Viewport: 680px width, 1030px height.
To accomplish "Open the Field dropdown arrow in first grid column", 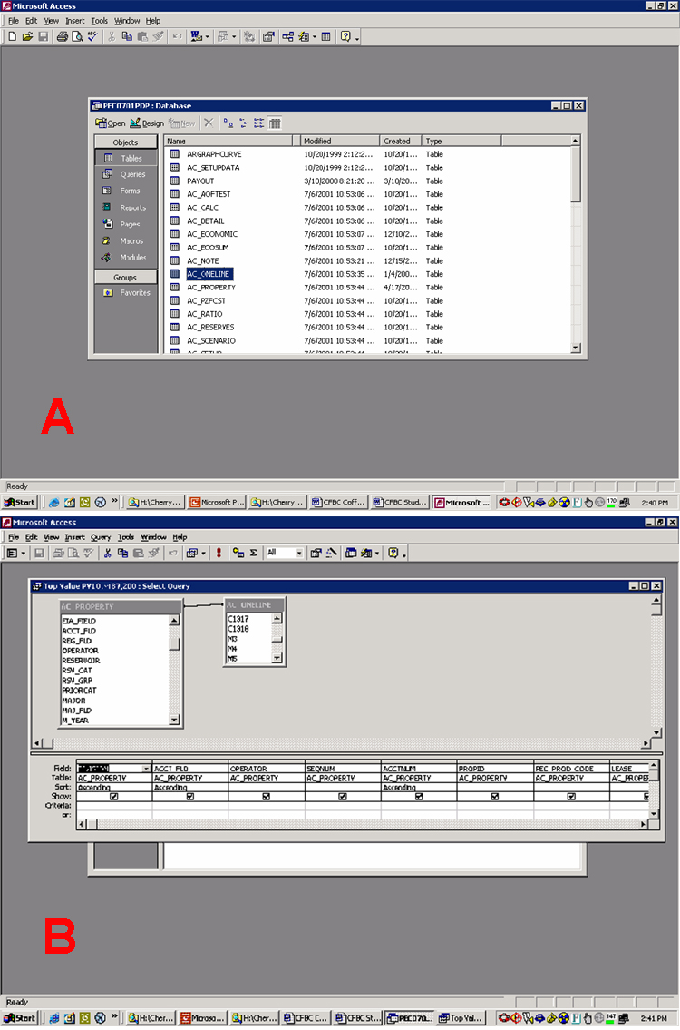I will pyautogui.click(x=146, y=769).
